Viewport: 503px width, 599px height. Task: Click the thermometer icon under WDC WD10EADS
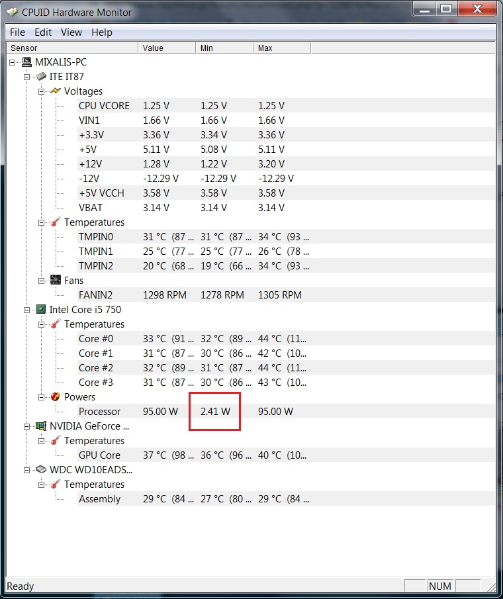pos(56,484)
